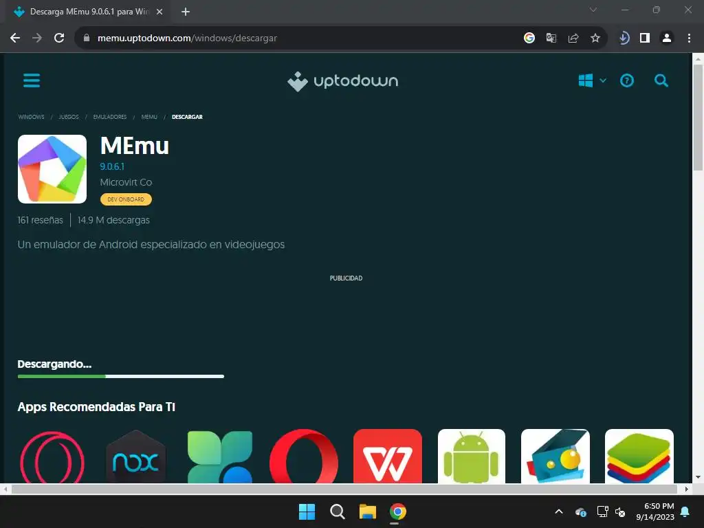View site information lock icon

click(x=87, y=38)
